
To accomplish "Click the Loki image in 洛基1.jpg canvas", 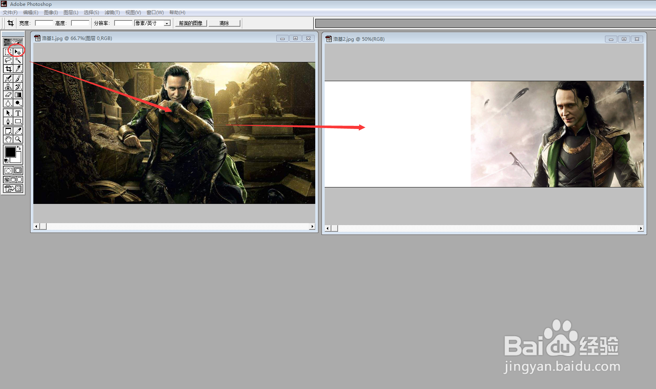I will [x=174, y=133].
